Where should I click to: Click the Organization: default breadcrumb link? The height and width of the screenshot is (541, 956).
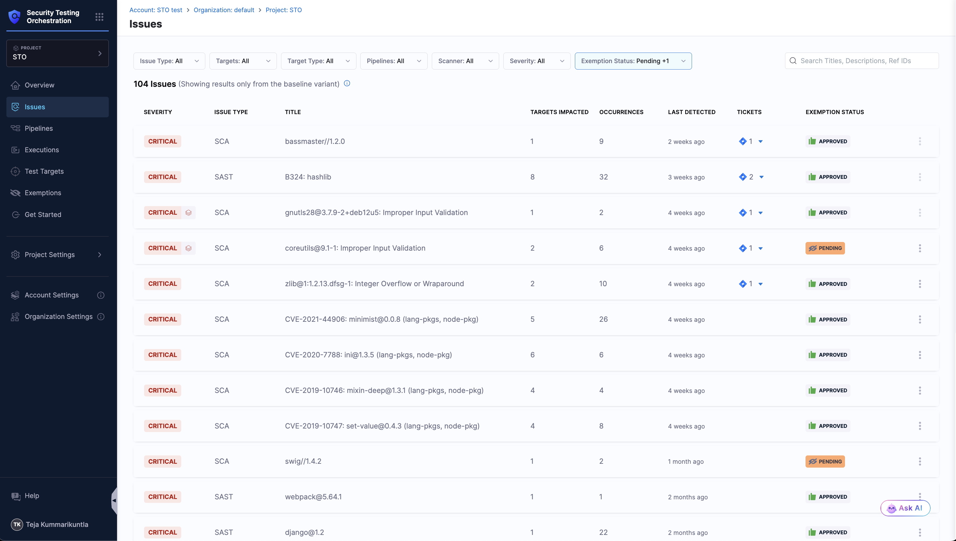pyautogui.click(x=224, y=10)
